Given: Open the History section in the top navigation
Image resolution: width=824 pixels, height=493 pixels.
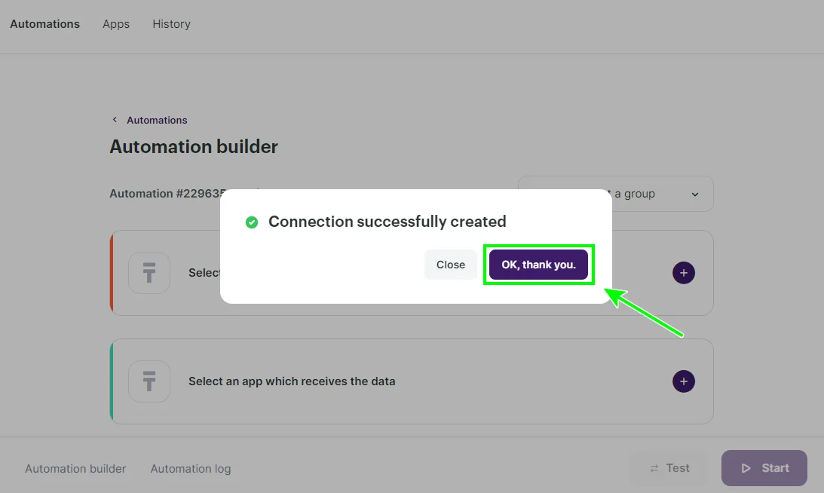Looking at the screenshot, I should [x=171, y=23].
